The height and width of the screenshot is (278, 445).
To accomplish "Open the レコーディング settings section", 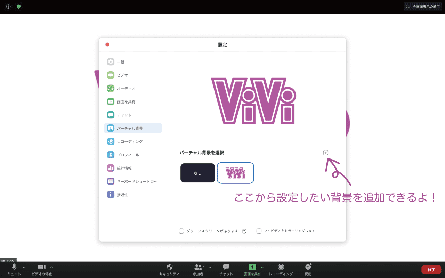I will pos(133,141).
